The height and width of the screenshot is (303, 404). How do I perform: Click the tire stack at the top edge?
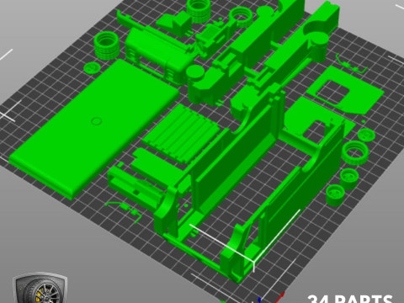199,10
